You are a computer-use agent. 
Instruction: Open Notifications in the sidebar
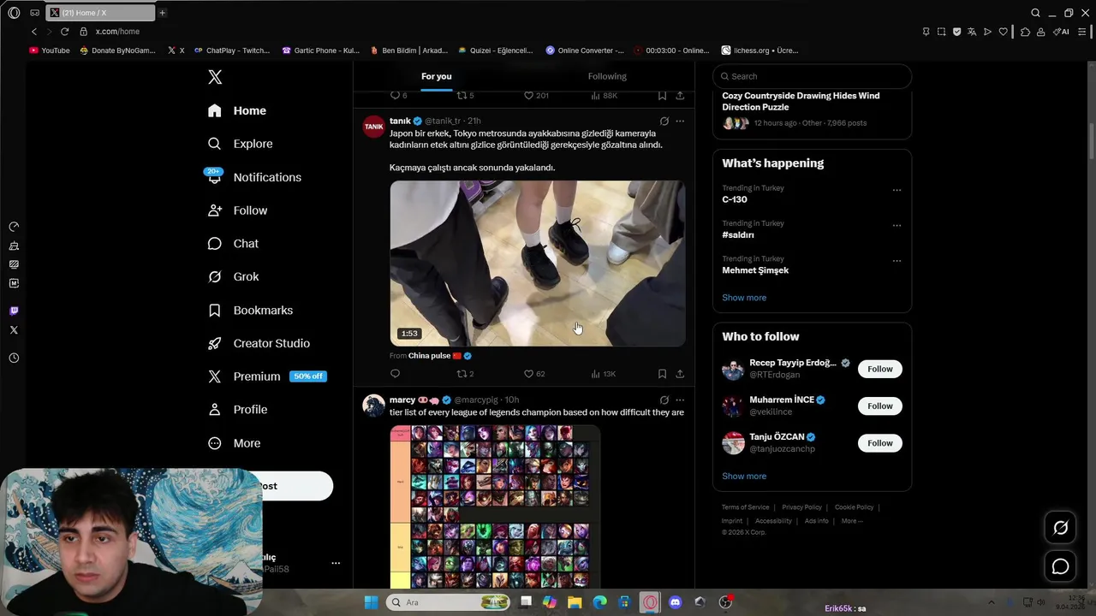(254, 177)
